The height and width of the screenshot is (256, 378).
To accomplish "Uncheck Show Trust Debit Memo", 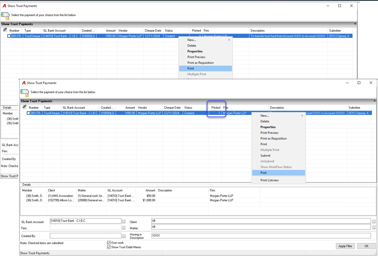I will (109, 247).
